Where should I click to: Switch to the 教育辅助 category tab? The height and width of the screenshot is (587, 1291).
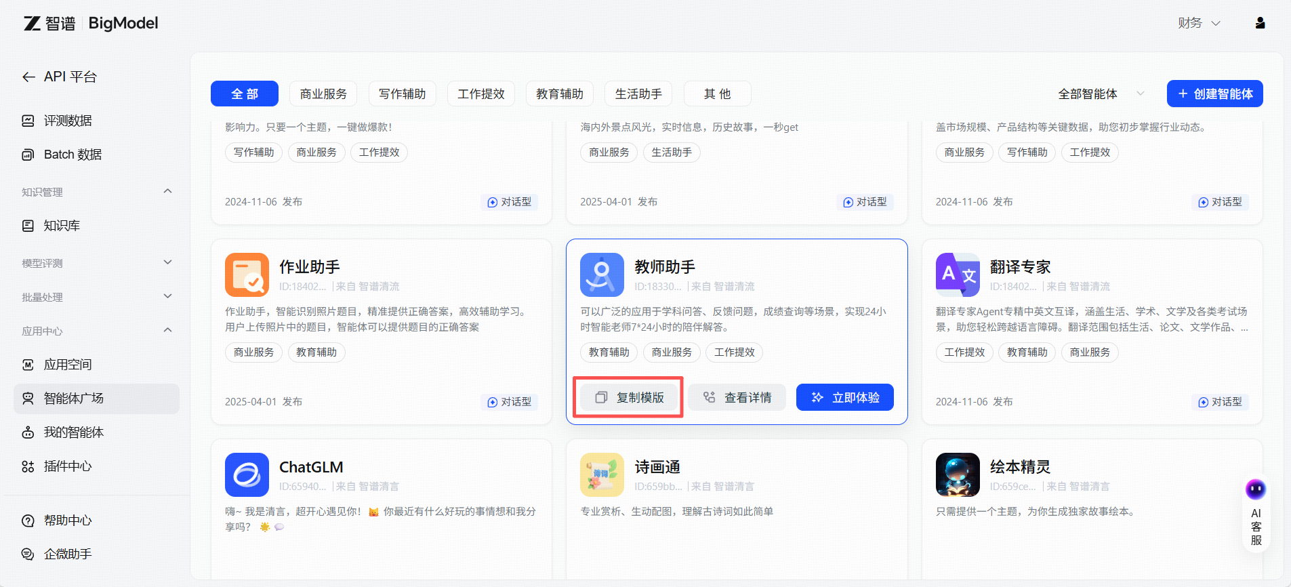click(559, 94)
